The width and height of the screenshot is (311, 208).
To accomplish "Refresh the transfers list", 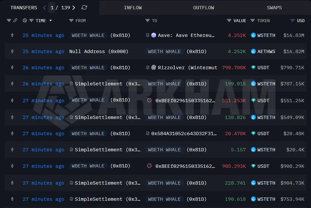I will pyautogui.click(x=84, y=8).
